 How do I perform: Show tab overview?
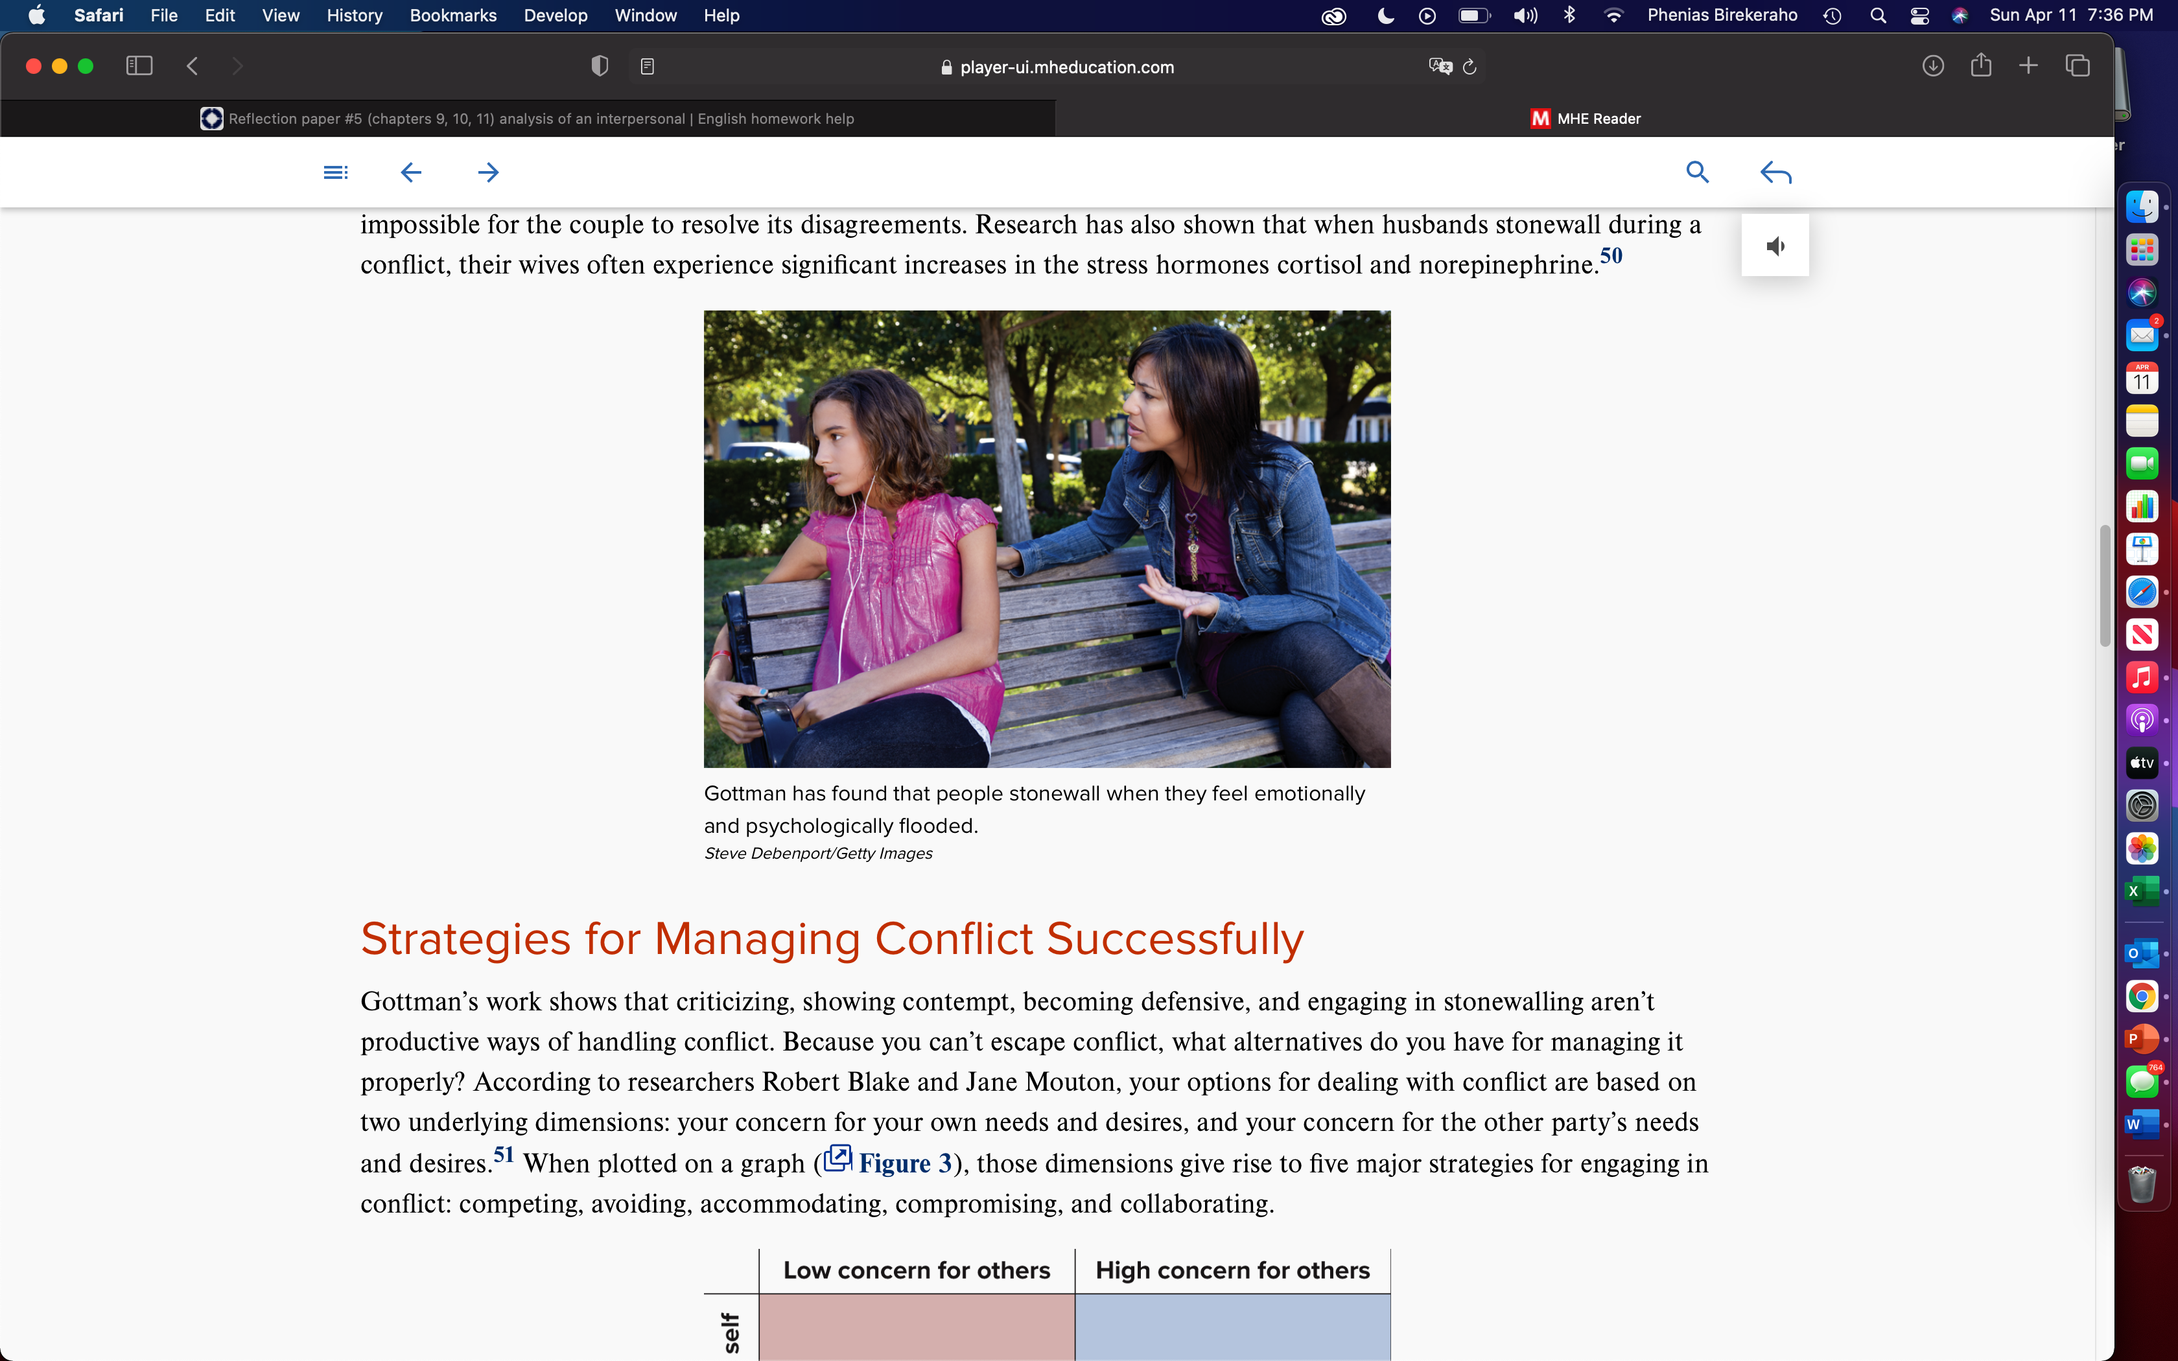click(x=2078, y=65)
